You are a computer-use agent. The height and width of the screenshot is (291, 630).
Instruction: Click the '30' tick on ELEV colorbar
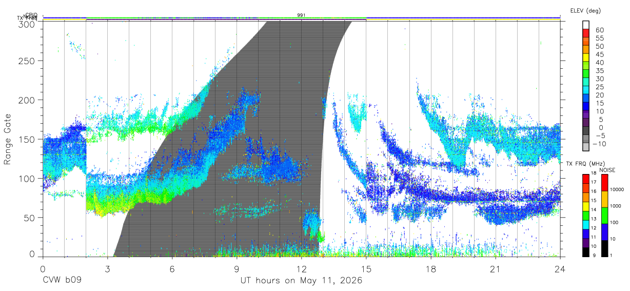click(x=599, y=79)
